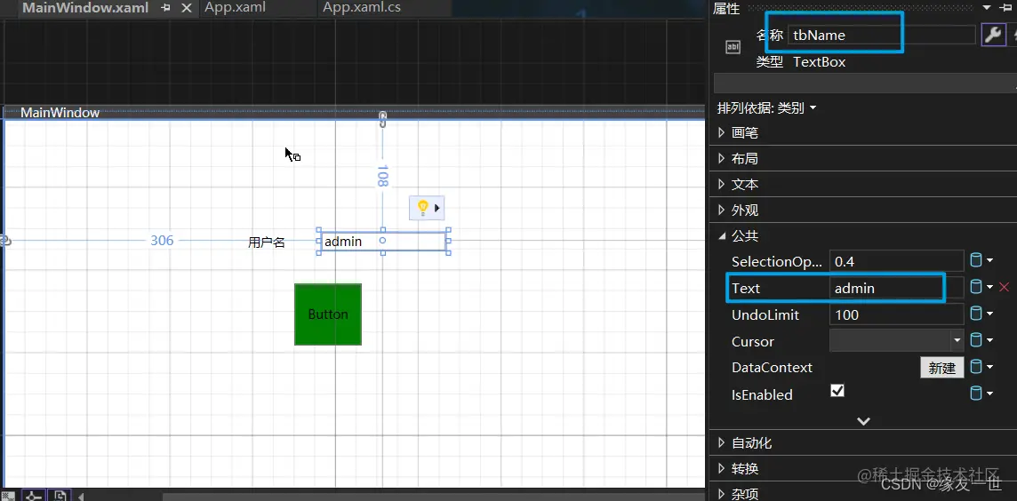Expand the 自动化 category
The image size is (1017, 501).
(721, 443)
